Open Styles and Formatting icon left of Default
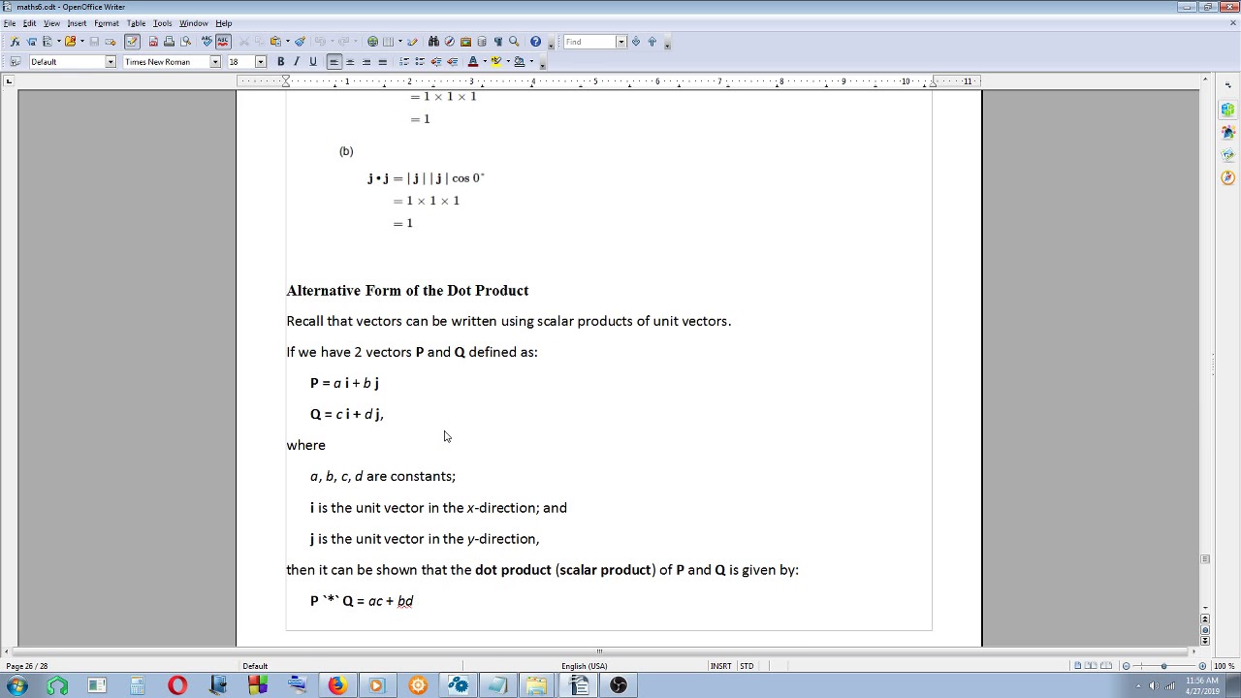This screenshot has width=1241, height=698. [15, 62]
